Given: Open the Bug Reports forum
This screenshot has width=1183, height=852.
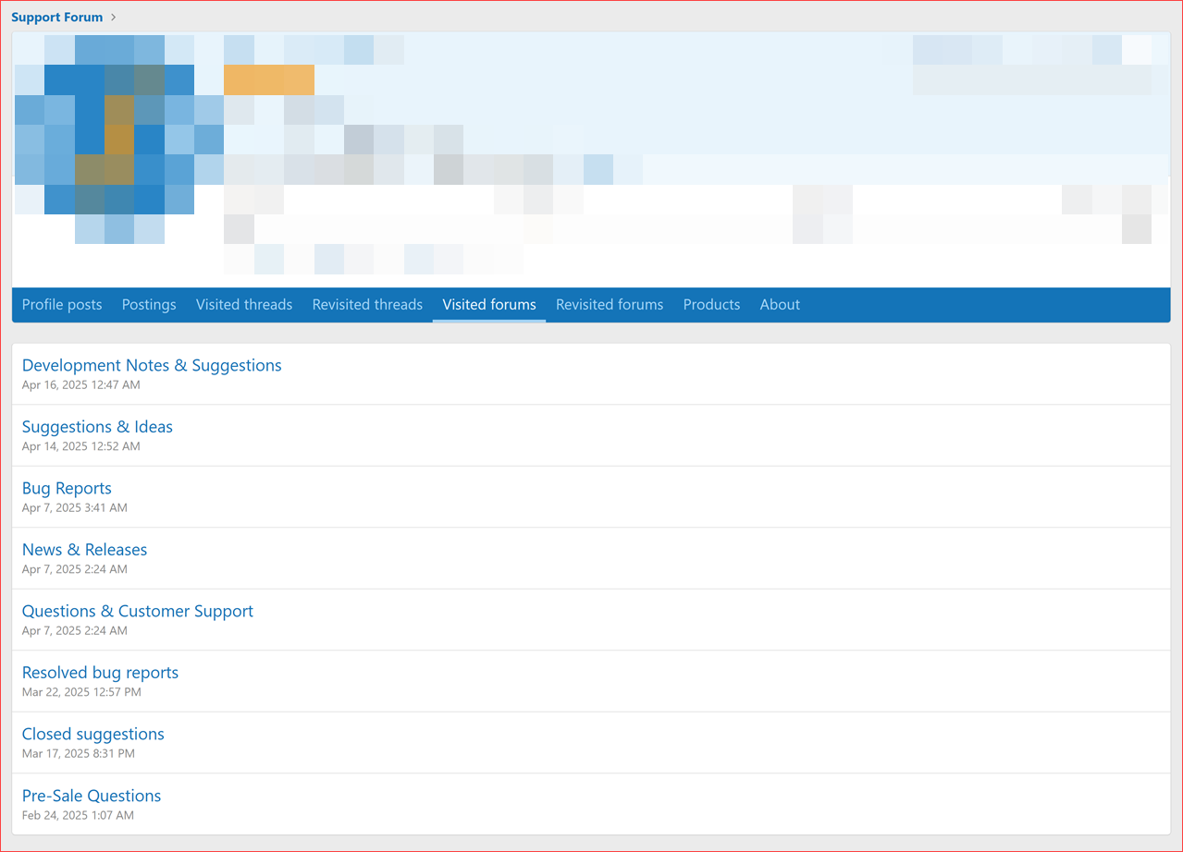Looking at the screenshot, I should coord(66,488).
